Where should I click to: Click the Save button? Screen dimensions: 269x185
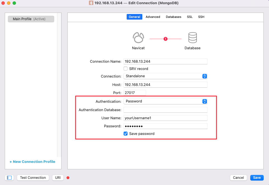[257, 178]
